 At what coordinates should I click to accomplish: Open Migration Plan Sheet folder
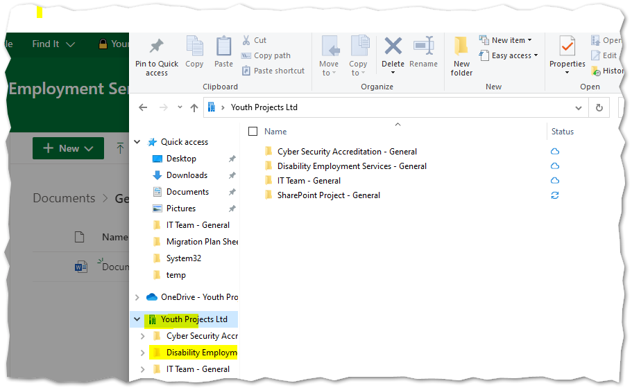click(203, 242)
